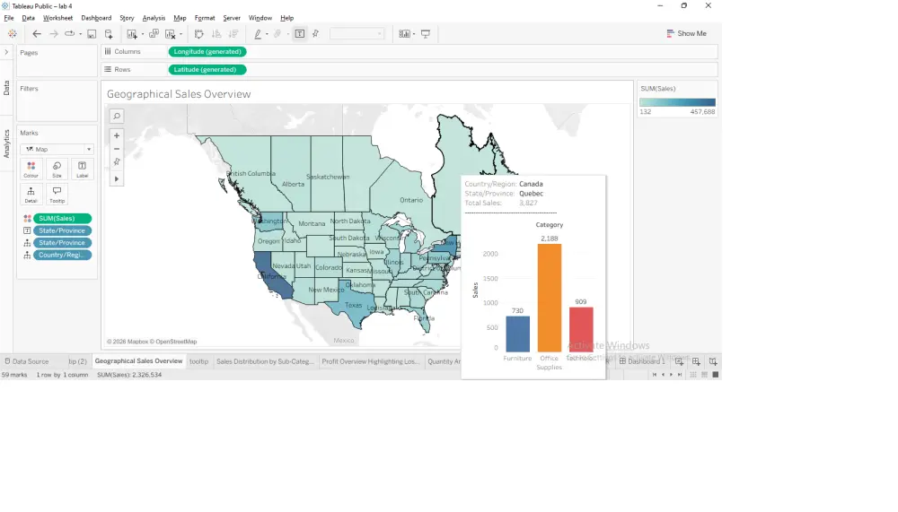Open the Dashboard menu

click(x=96, y=18)
